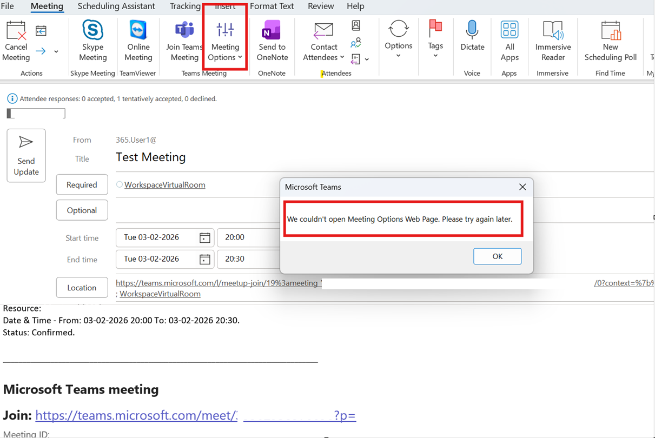Click WorkspaceVirtualRoom link in Location field
The height and width of the screenshot is (438, 655).
(160, 294)
